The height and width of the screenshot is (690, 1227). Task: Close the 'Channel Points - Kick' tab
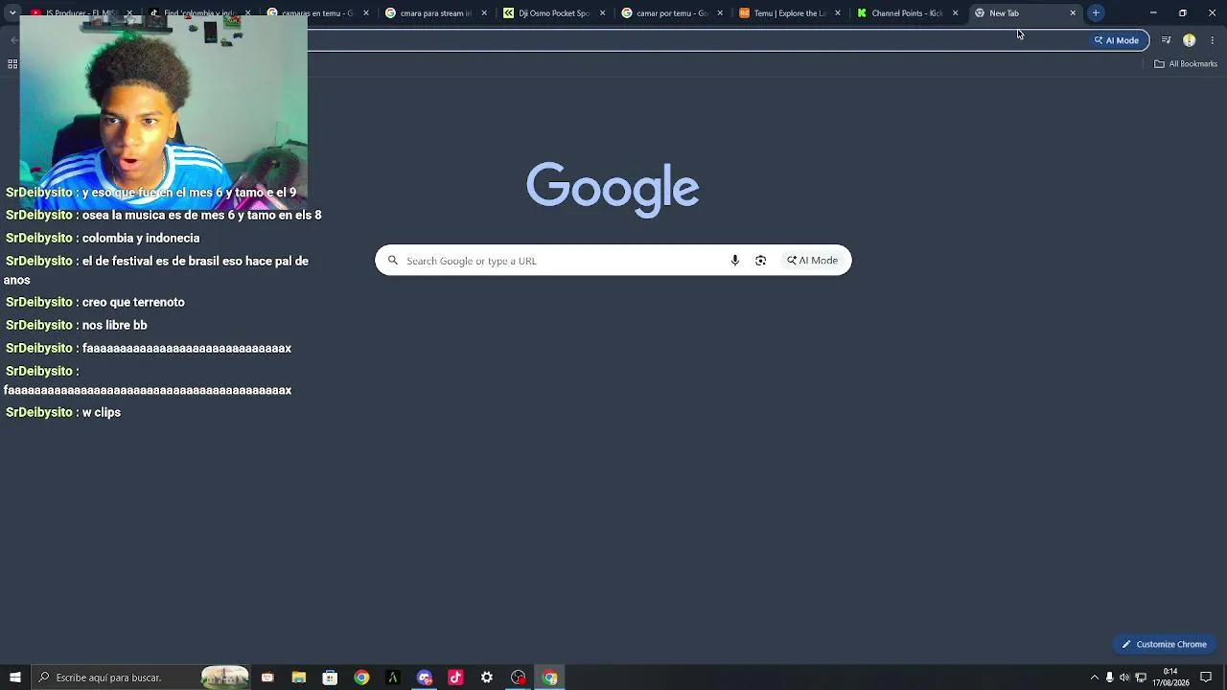pyautogui.click(x=955, y=13)
